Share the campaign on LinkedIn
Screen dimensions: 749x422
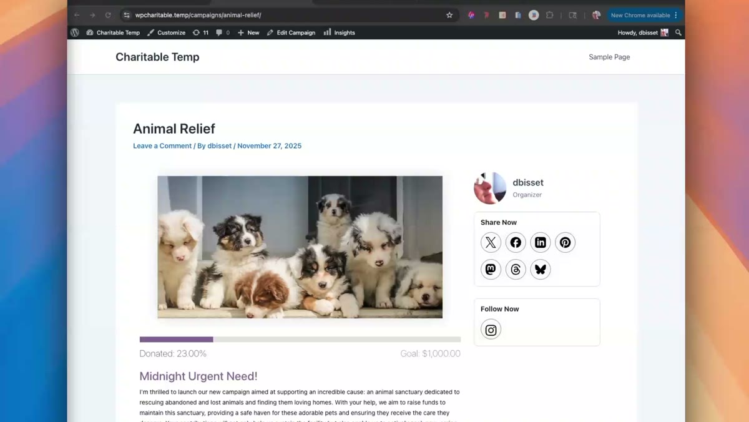(x=541, y=242)
